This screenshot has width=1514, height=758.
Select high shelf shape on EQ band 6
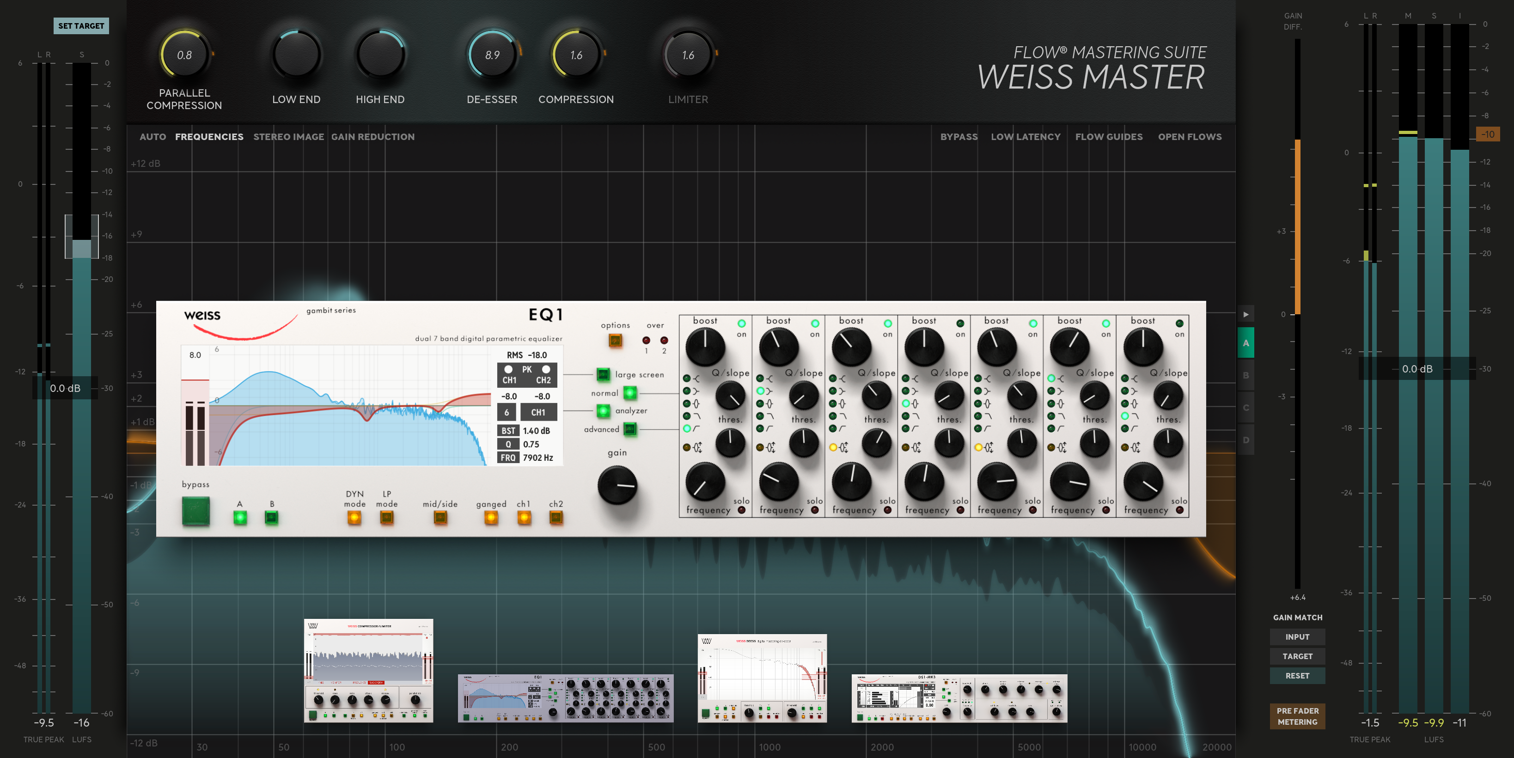pyautogui.click(x=1051, y=379)
